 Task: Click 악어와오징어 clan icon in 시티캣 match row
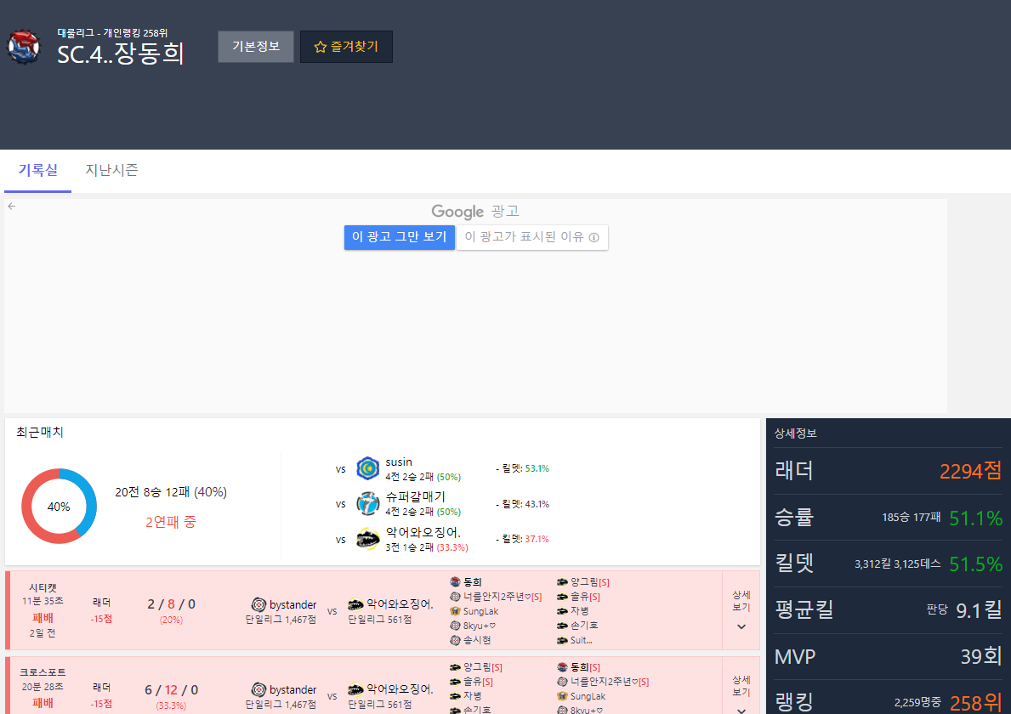pyautogui.click(x=355, y=604)
